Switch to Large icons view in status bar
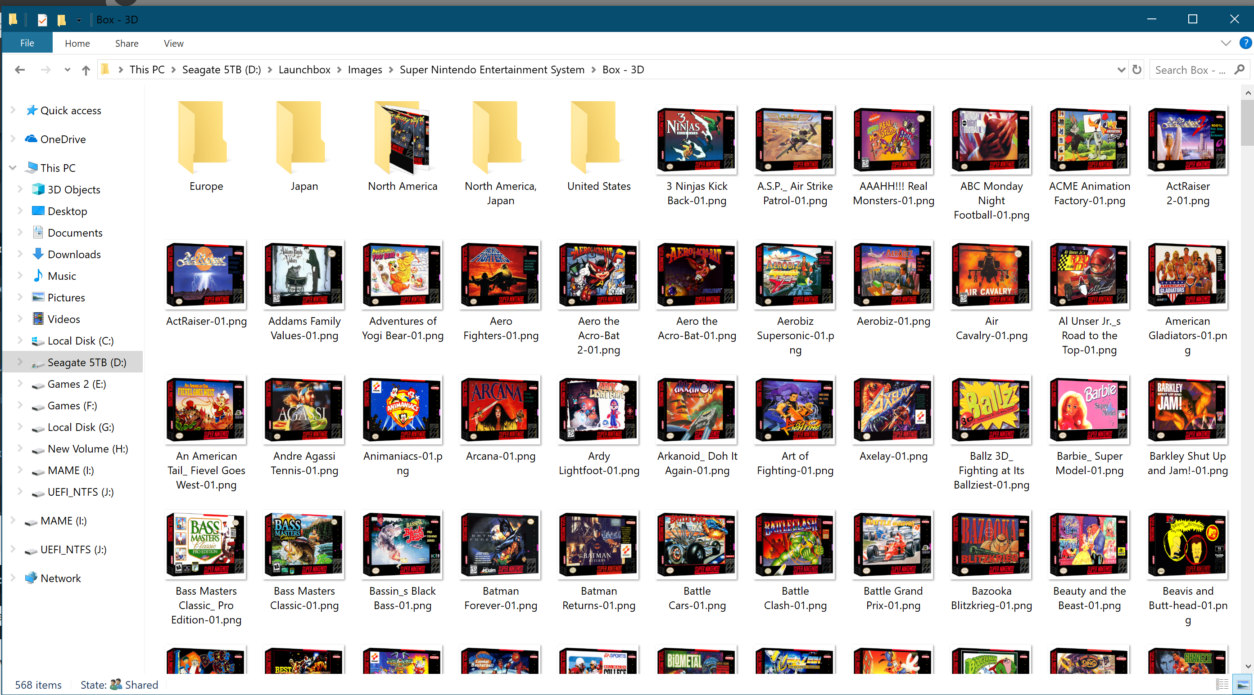 tap(1243, 684)
